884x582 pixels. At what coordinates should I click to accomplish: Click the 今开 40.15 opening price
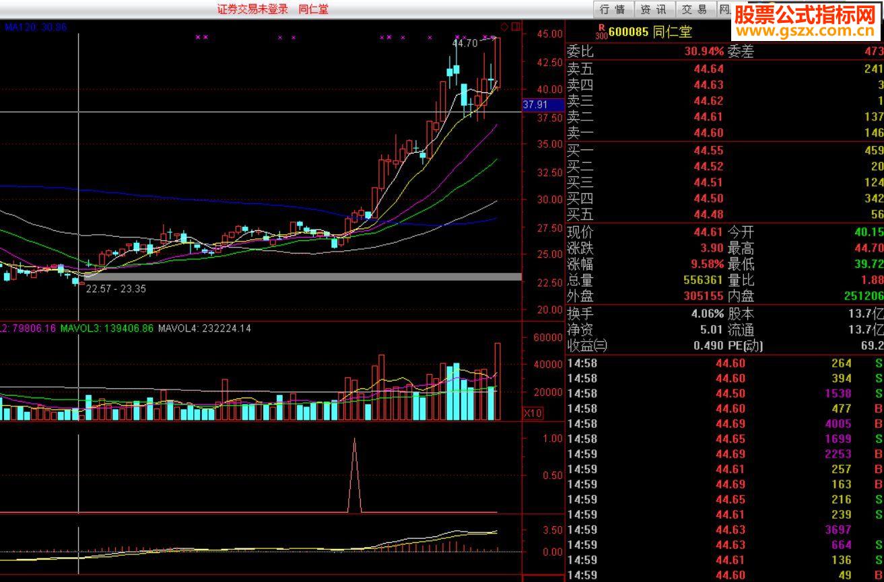click(869, 232)
